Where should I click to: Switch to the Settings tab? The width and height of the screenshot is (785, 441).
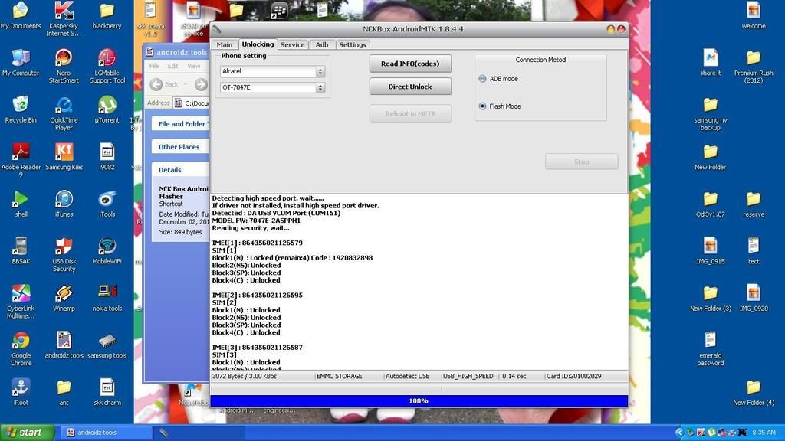click(353, 44)
